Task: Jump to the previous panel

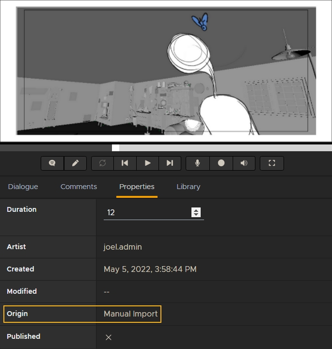Action: [125, 163]
